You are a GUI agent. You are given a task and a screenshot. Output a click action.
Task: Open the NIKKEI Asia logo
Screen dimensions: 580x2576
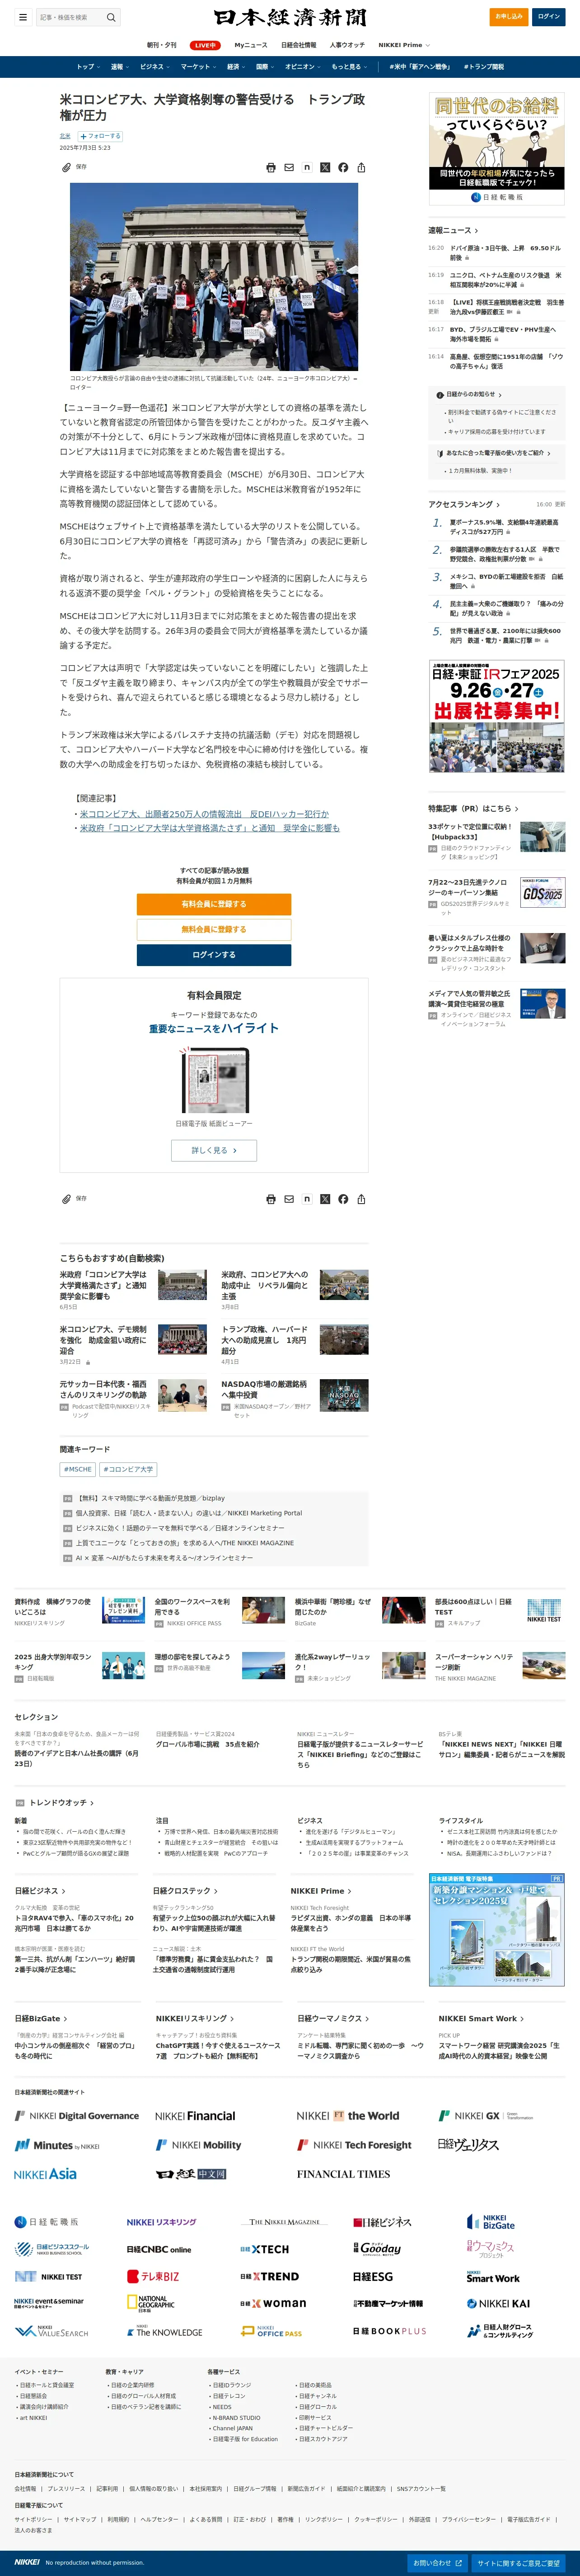[x=45, y=2174]
